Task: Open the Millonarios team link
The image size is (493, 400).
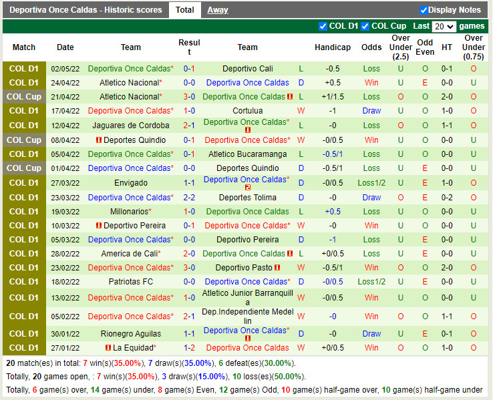Action: click(x=130, y=212)
